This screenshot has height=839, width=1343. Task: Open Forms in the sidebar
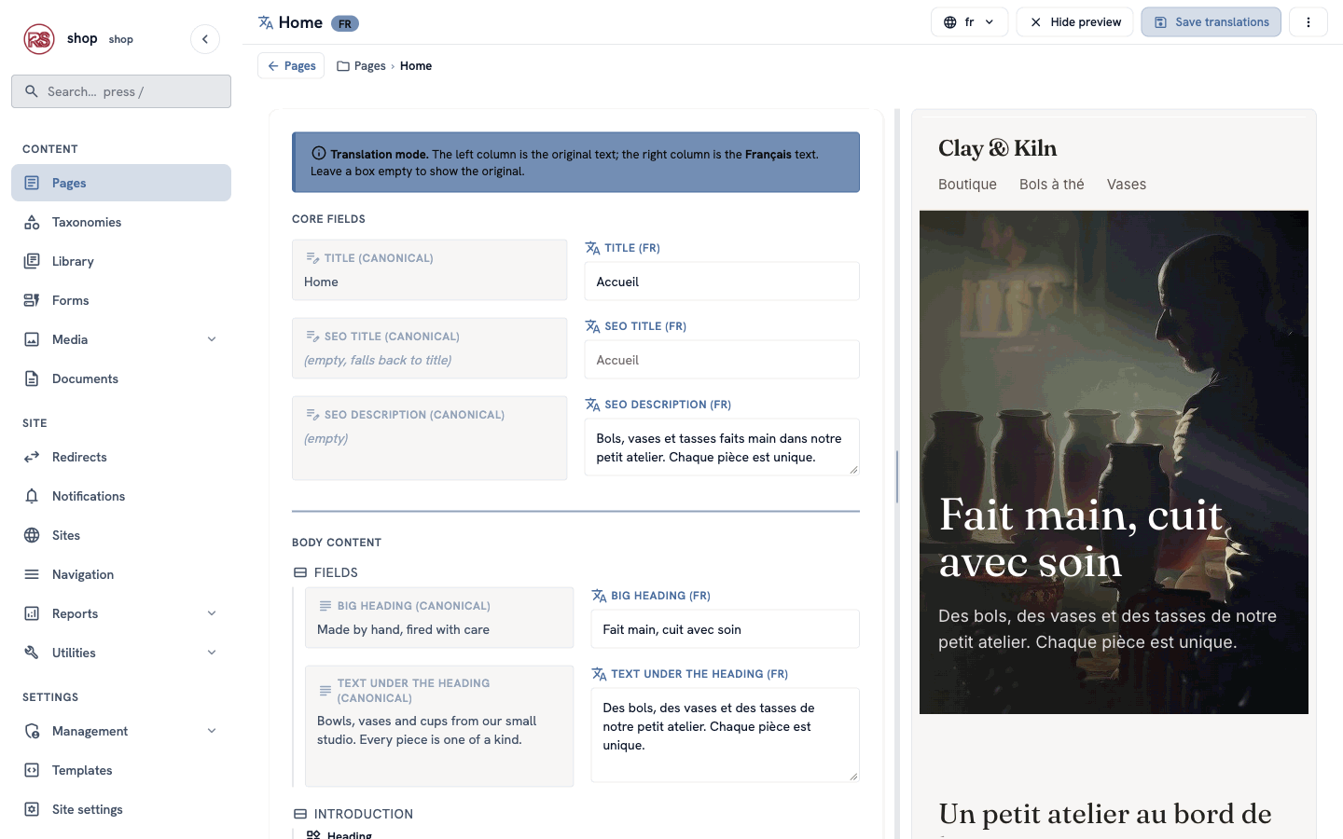point(121,300)
